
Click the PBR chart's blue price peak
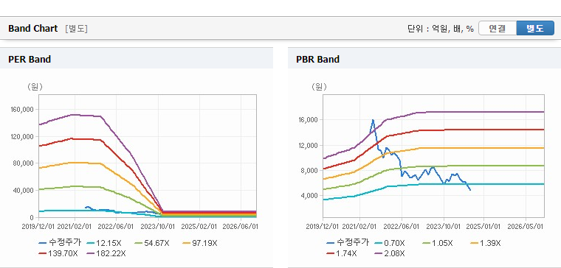[373, 120]
